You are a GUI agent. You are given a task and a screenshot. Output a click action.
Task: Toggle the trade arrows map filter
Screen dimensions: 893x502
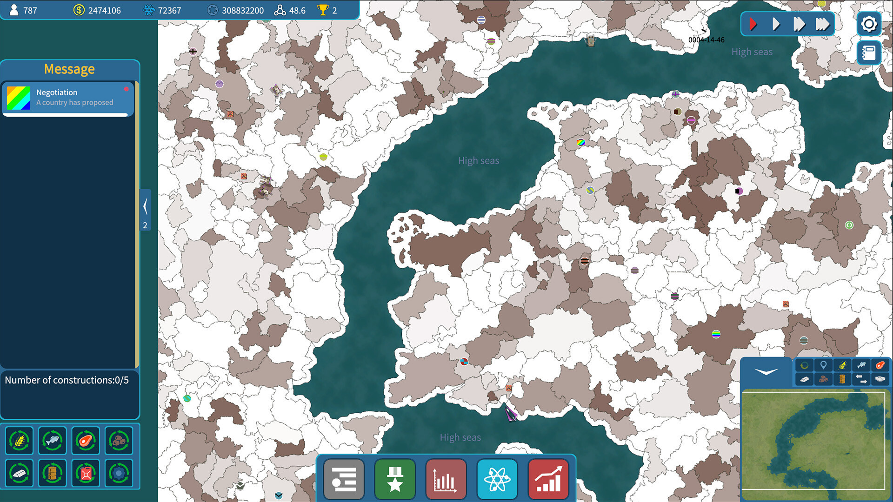tap(861, 379)
